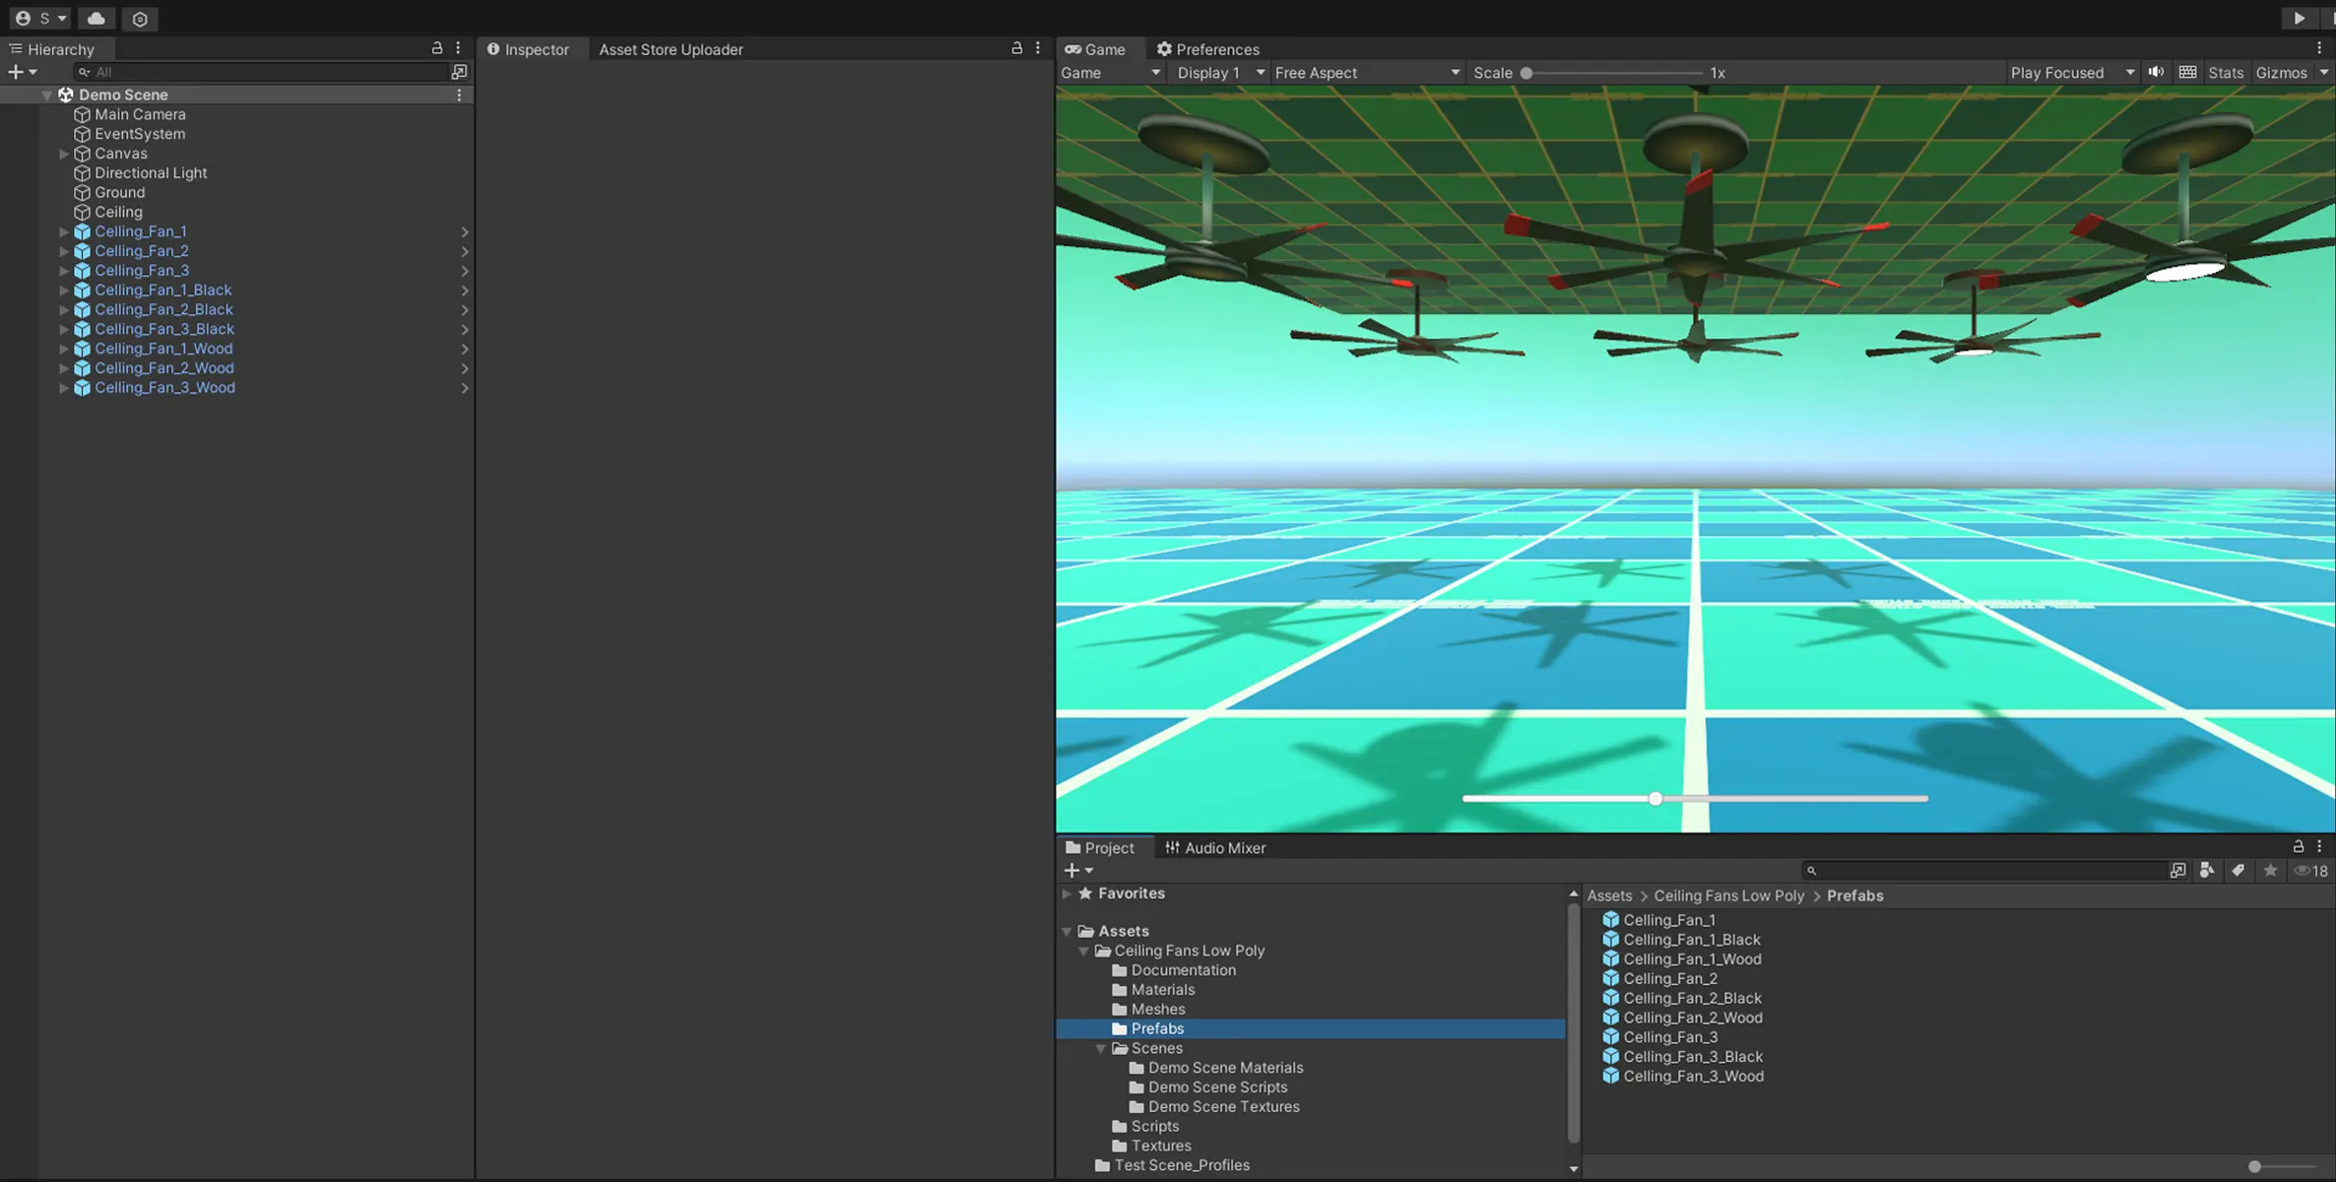Mute audio in Game view
The width and height of the screenshot is (2336, 1182).
(x=2156, y=72)
